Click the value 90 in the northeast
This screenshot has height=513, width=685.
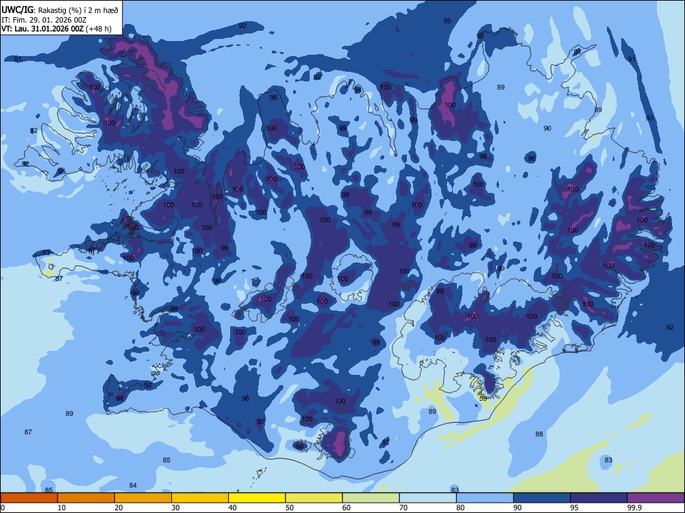pyautogui.click(x=547, y=129)
